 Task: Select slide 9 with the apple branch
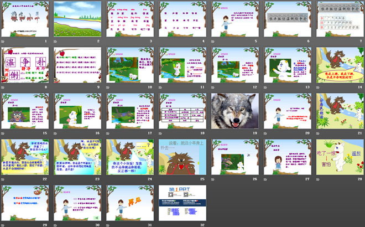tap(77, 65)
